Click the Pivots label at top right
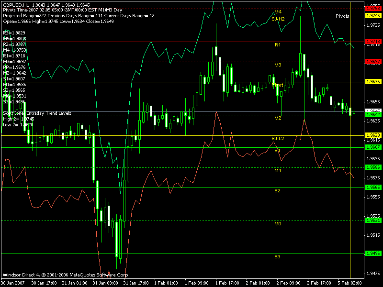 click(x=342, y=16)
